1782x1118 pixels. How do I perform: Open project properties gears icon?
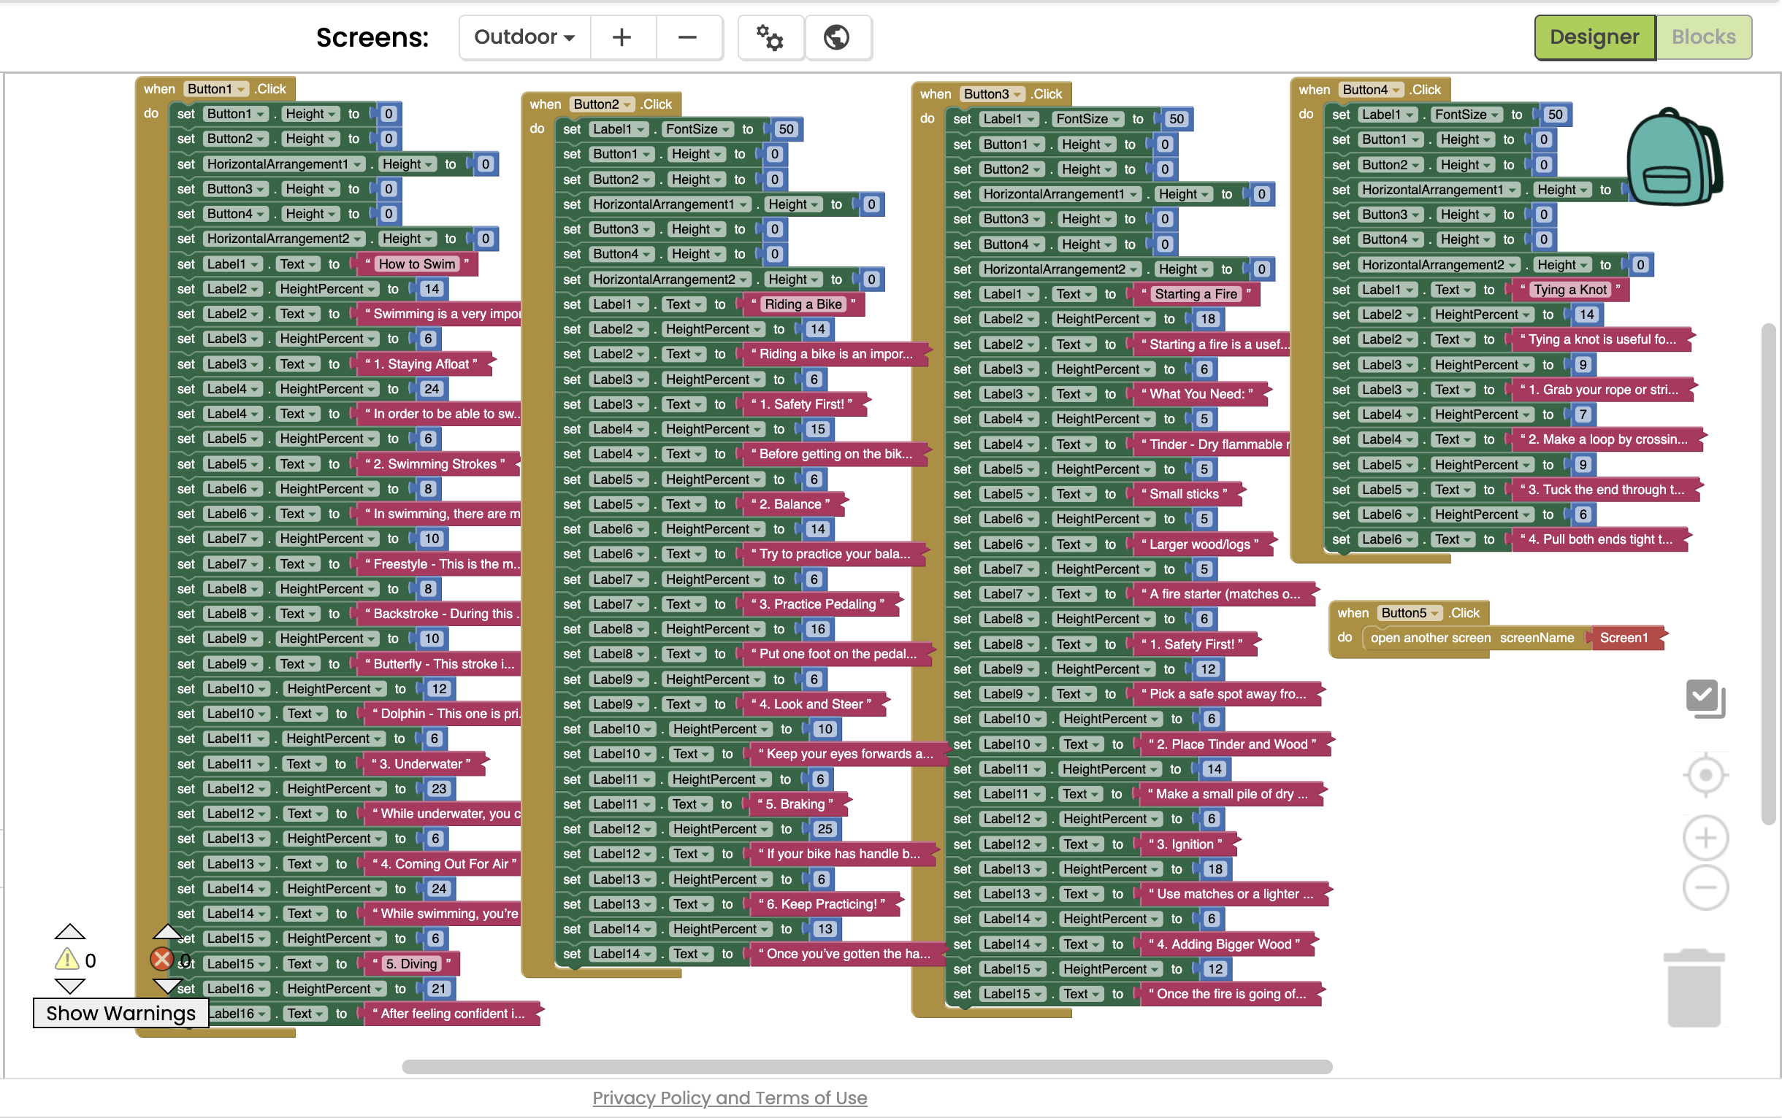click(x=770, y=37)
